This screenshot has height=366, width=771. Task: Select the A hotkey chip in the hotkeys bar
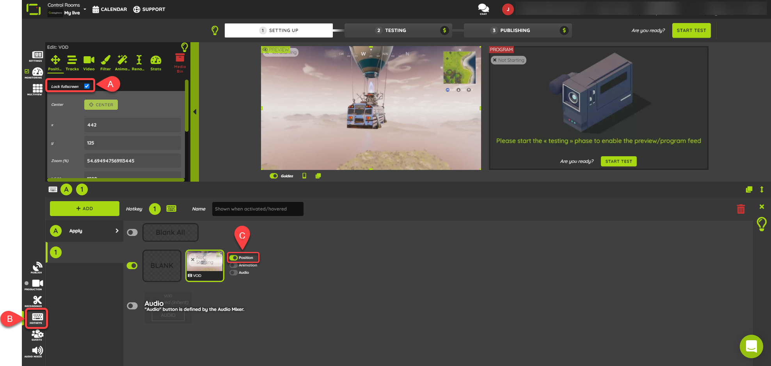tap(66, 189)
